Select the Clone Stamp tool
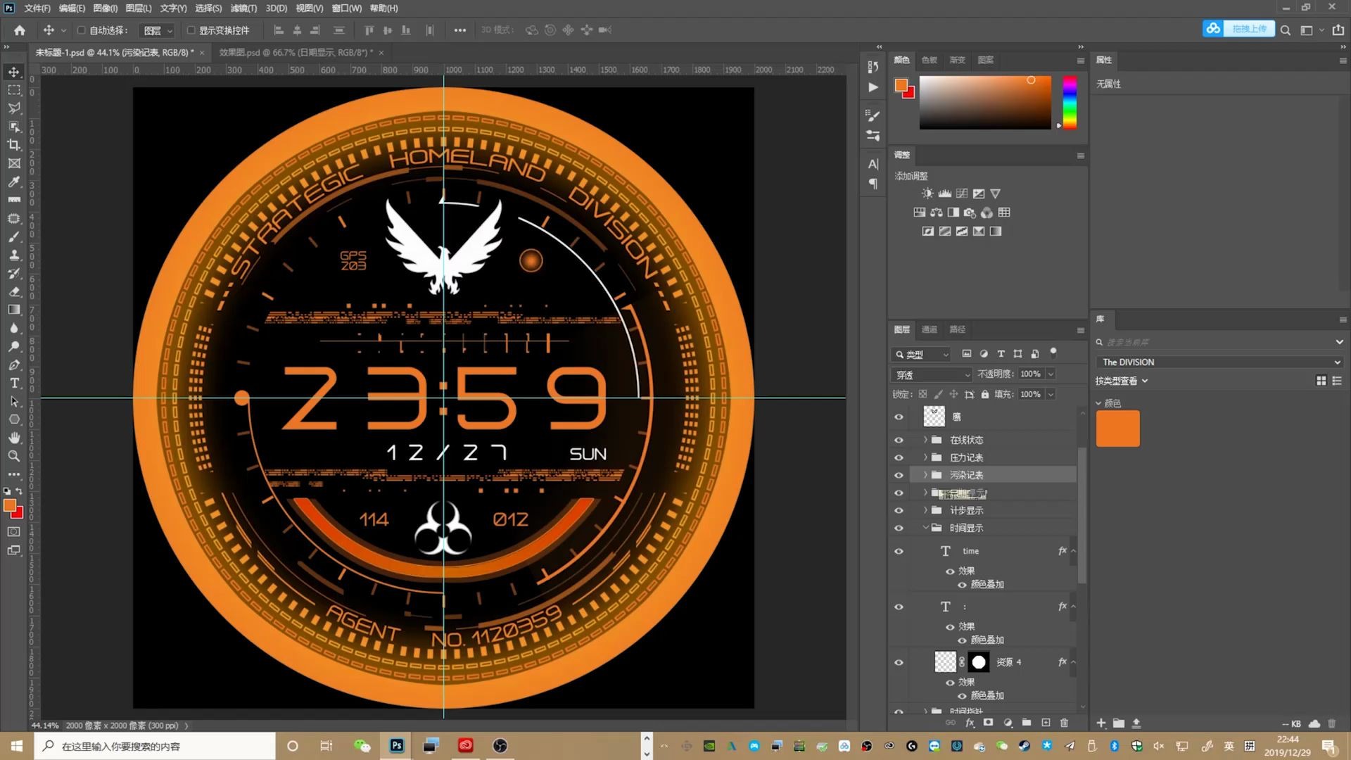 click(14, 255)
